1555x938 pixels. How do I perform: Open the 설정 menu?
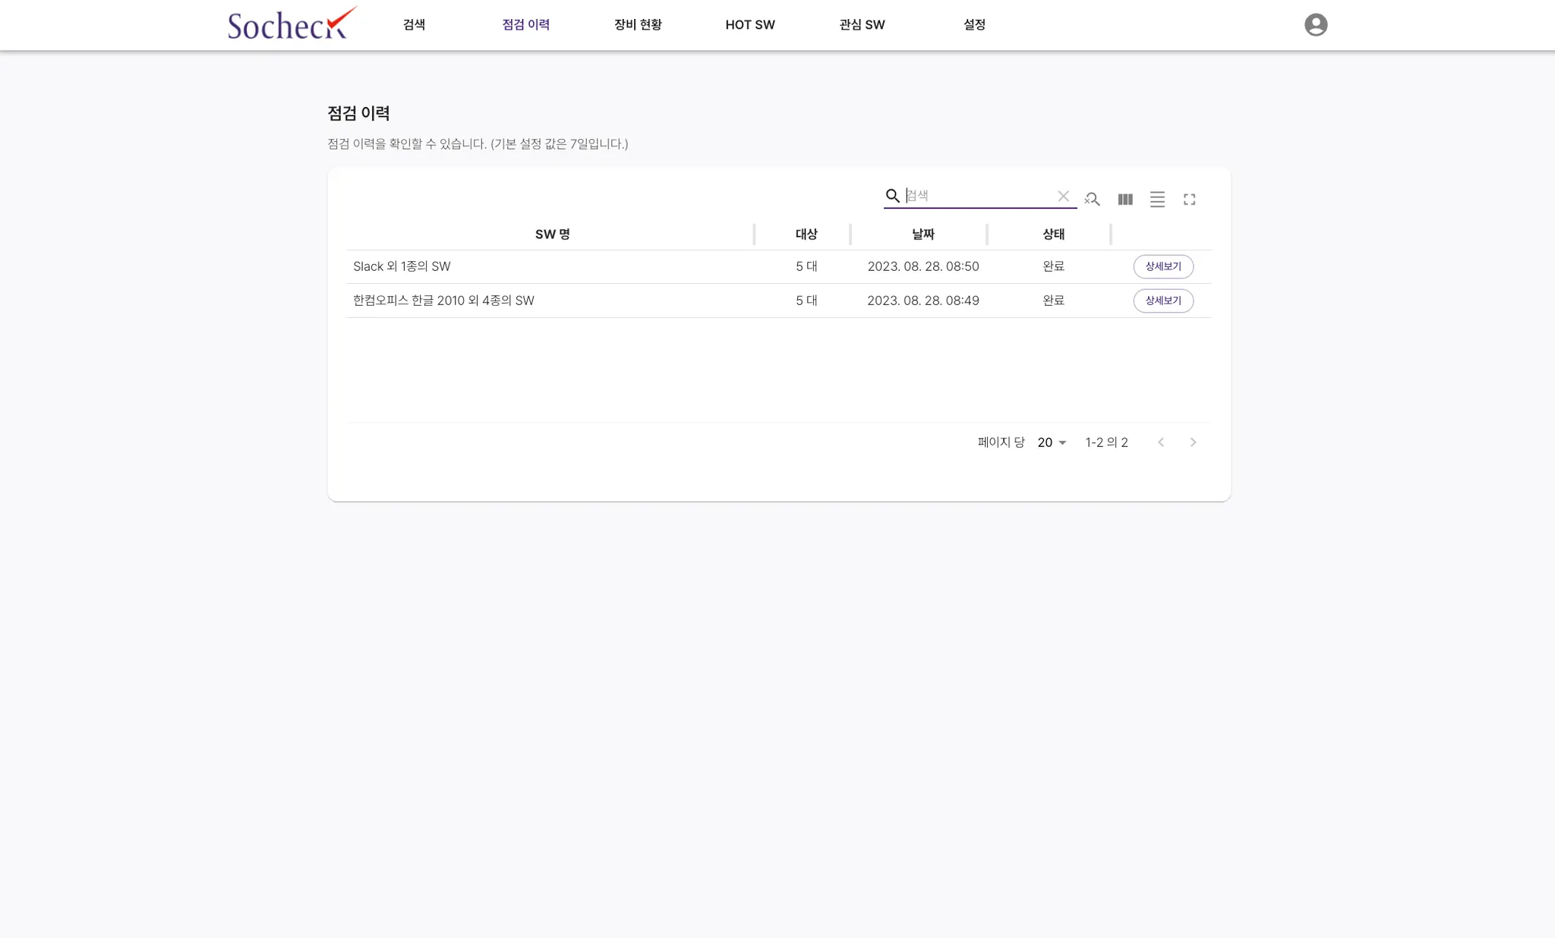(x=974, y=25)
